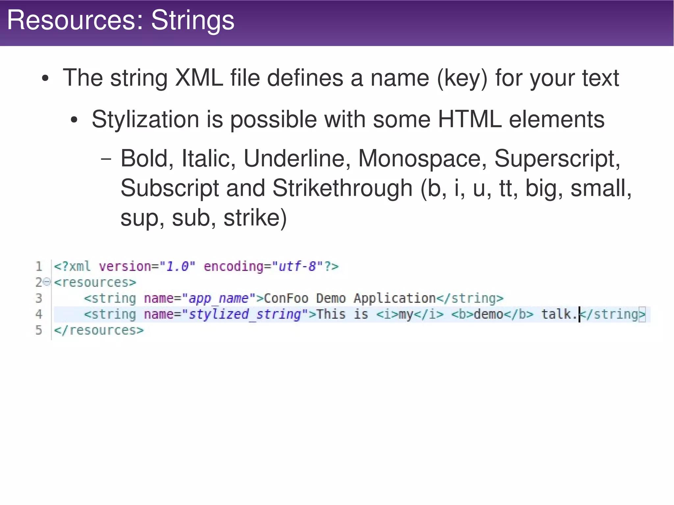Click line number 4 in the gutter
Viewport: 674px width, 505px height.
39,314
